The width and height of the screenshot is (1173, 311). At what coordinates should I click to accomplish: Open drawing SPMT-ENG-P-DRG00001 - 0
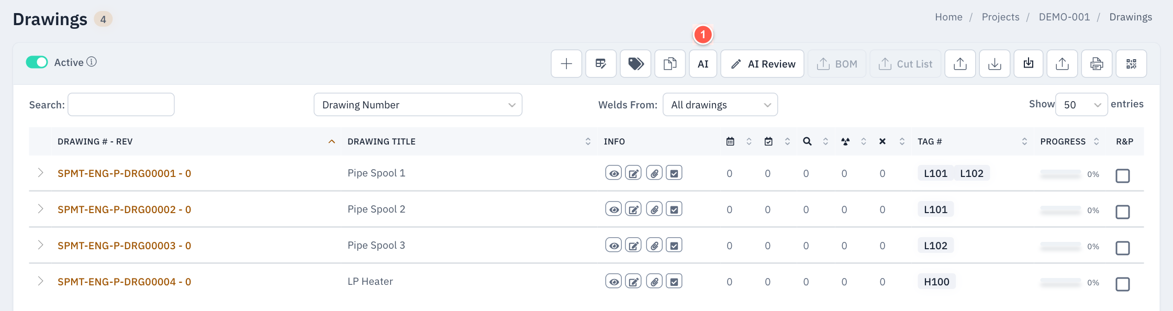coord(124,173)
